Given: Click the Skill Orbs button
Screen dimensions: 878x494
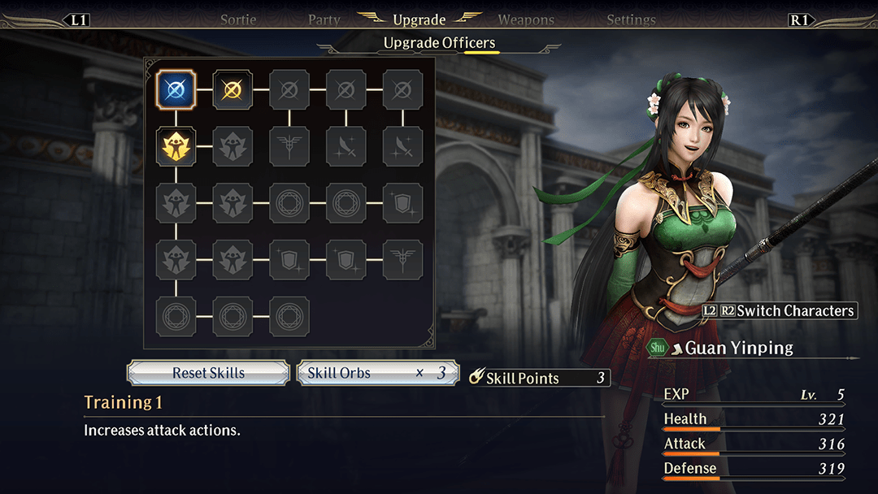Looking at the screenshot, I should (378, 373).
